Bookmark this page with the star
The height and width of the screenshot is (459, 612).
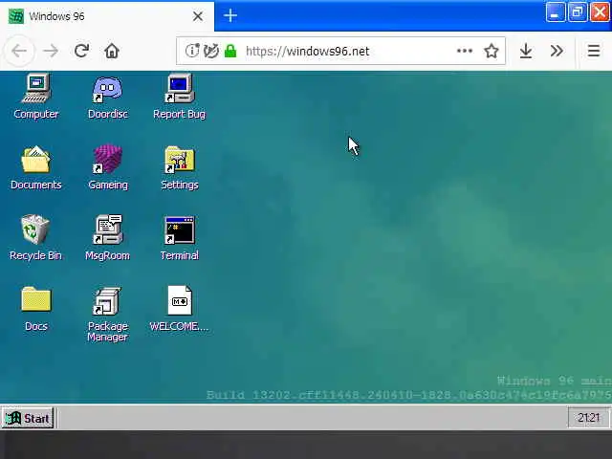(x=491, y=51)
